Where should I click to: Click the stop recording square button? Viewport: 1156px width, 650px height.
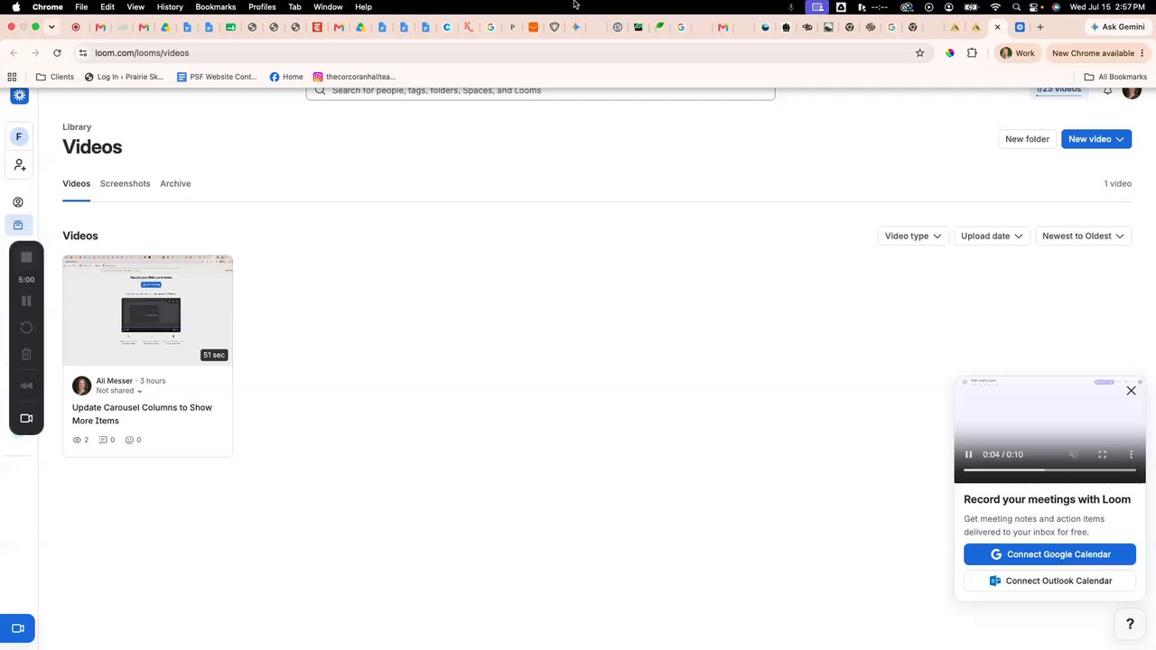coord(26,257)
